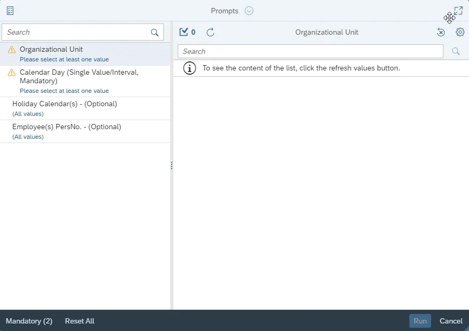Show Mandatory (2) prompts filter
The height and width of the screenshot is (331, 469).
click(x=29, y=321)
